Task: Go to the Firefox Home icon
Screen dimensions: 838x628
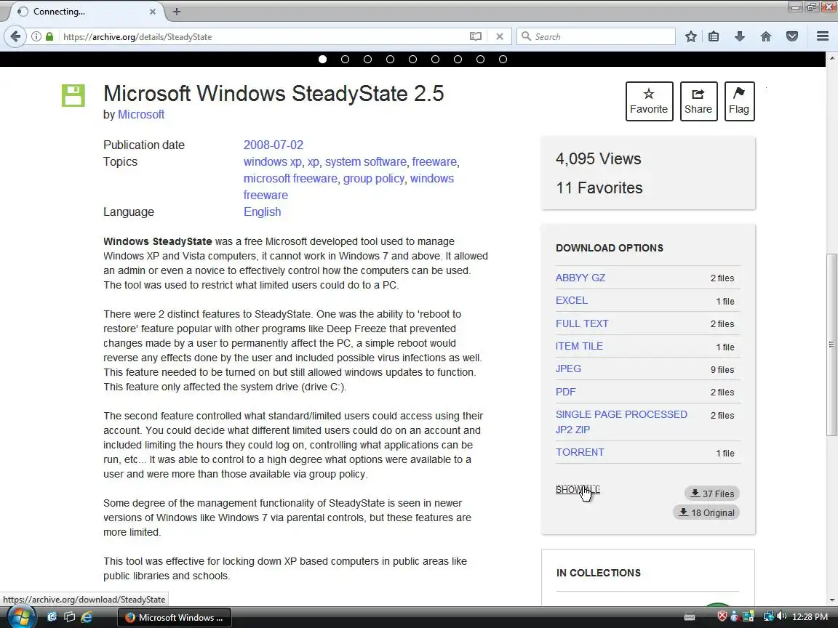Action: (x=766, y=36)
